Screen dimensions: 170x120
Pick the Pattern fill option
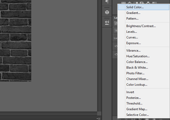[132, 19]
